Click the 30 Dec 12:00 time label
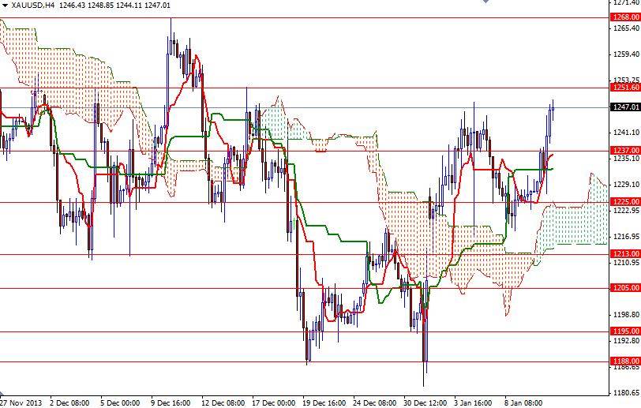This screenshot has width=641, height=408. tap(425, 402)
